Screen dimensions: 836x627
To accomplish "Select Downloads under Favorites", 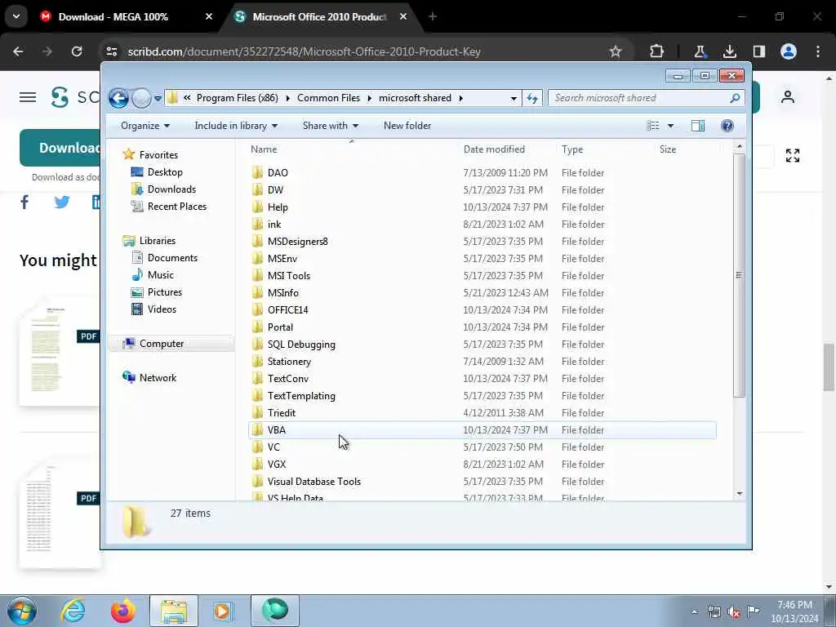I will point(171,189).
